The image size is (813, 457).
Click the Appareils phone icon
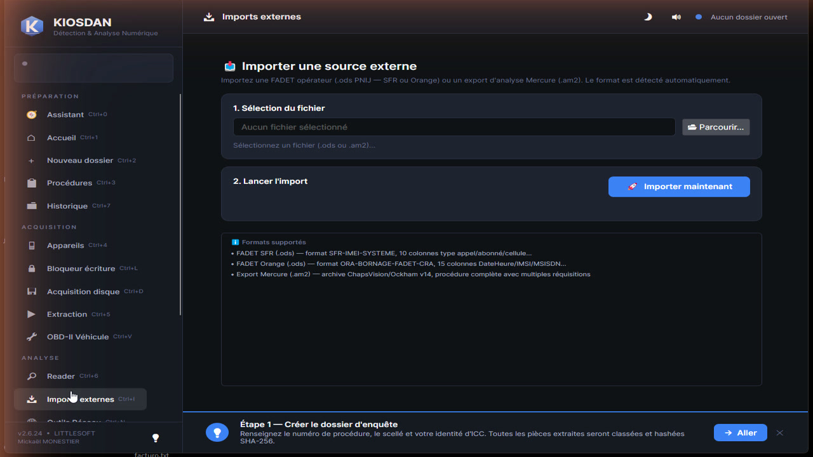[32, 246]
